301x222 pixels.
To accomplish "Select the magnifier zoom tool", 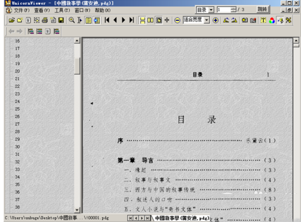I will [72, 20].
